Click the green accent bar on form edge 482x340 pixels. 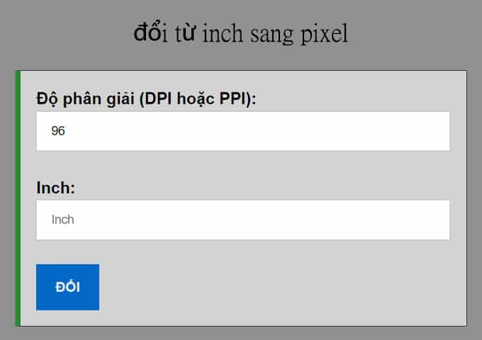(x=17, y=198)
